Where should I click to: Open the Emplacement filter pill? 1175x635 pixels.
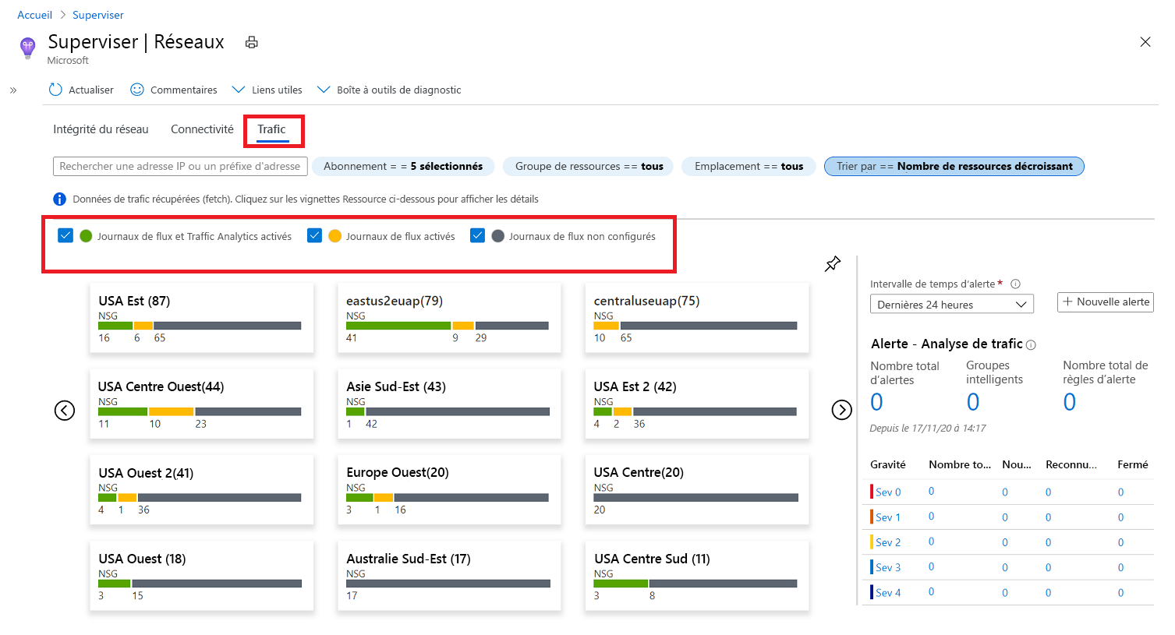pyautogui.click(x=749, y=166)
